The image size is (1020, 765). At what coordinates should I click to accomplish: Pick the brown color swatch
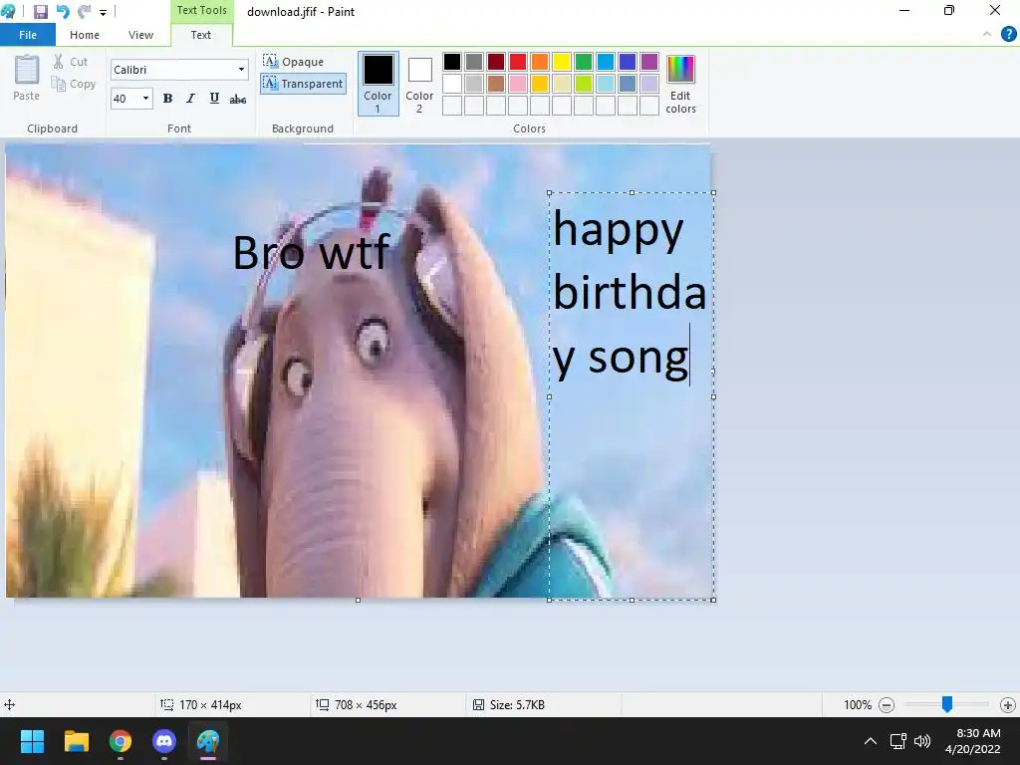pyautogui.click(x=496, y=84)
